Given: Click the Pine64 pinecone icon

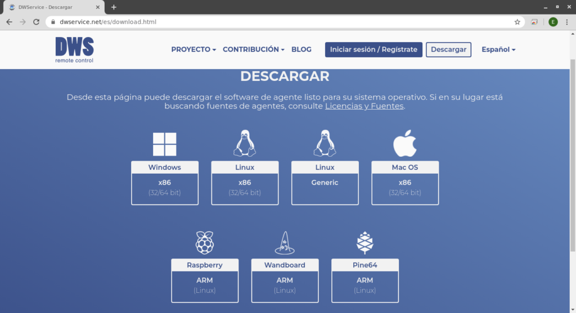Looking at the screenshot, I should [364, 243].
